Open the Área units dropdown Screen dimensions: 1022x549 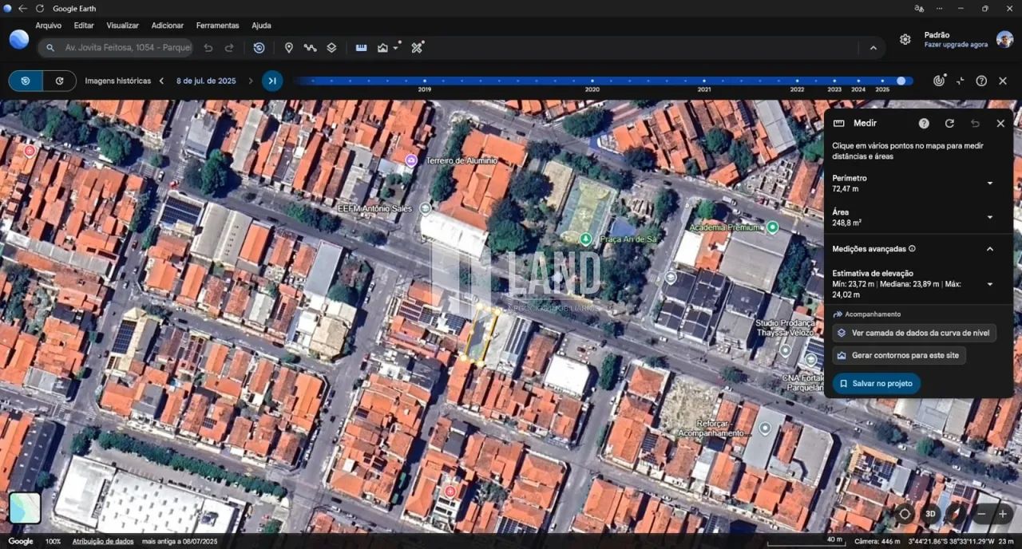tap(990, 217)
